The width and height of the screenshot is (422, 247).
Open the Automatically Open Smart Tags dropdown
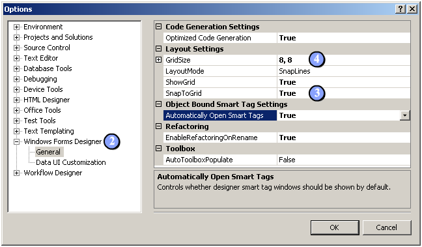coord(404,115)
